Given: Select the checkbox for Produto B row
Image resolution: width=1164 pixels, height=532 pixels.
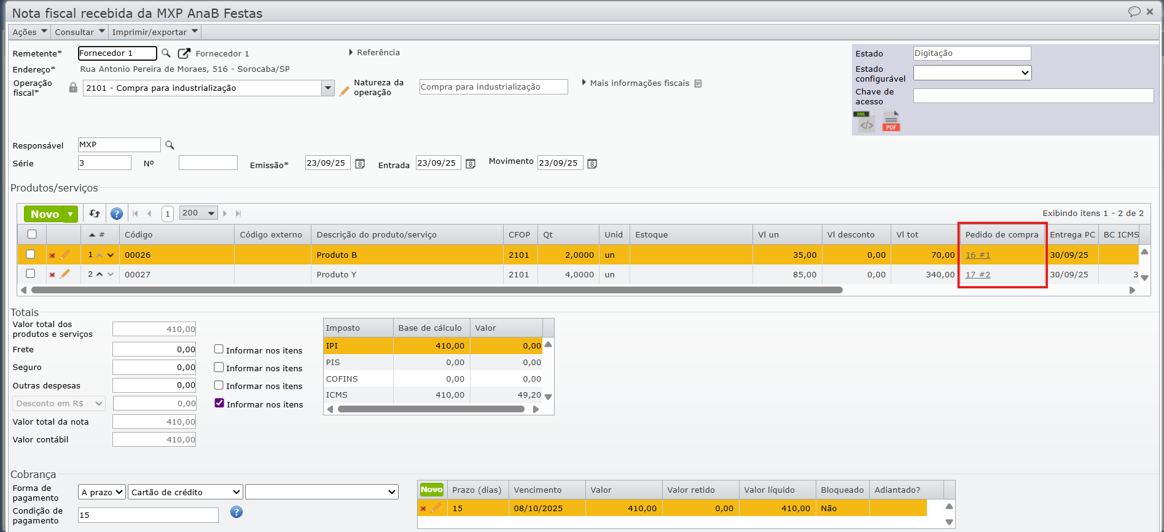Looking at the screenshot, I should pyautogui.click(x=31, y=254).
